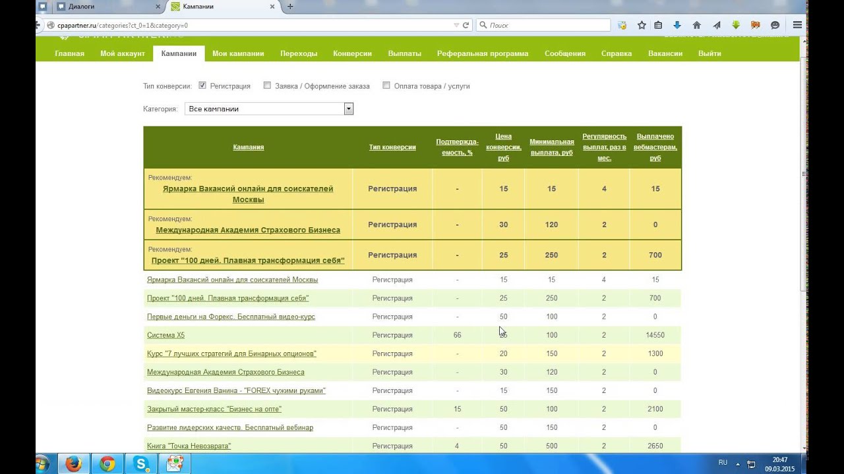Log out via Выйти

click(709, 53)
